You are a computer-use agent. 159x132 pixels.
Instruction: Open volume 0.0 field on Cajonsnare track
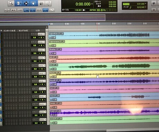[35, 46]
